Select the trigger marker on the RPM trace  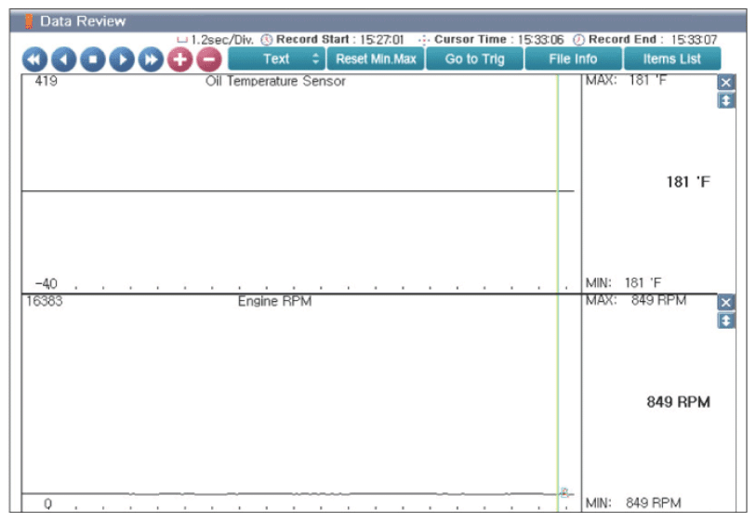564,491
